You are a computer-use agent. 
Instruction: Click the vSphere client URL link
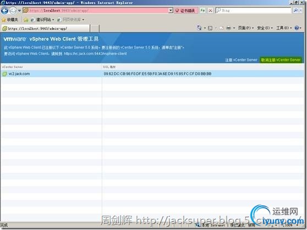click(95, 54)
